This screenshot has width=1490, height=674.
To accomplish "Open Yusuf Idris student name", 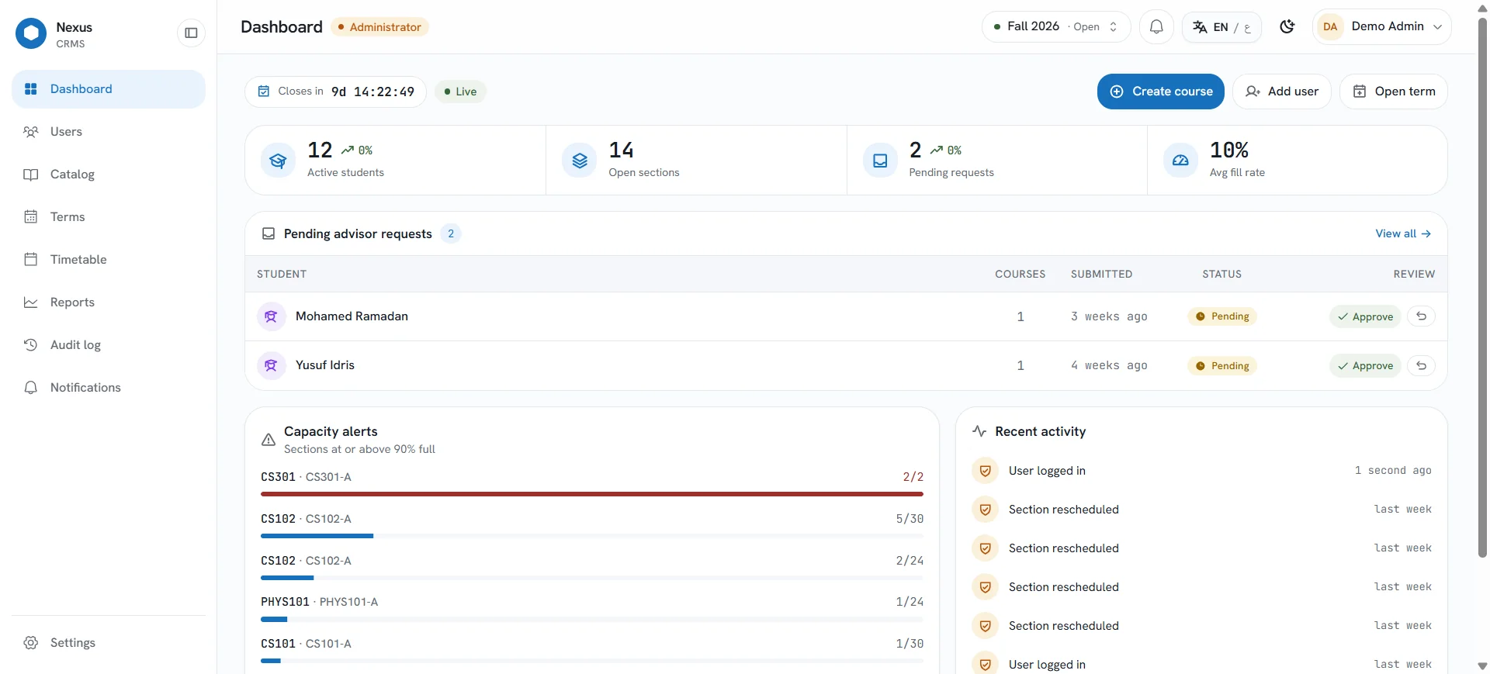I will (x=324, y=365).
